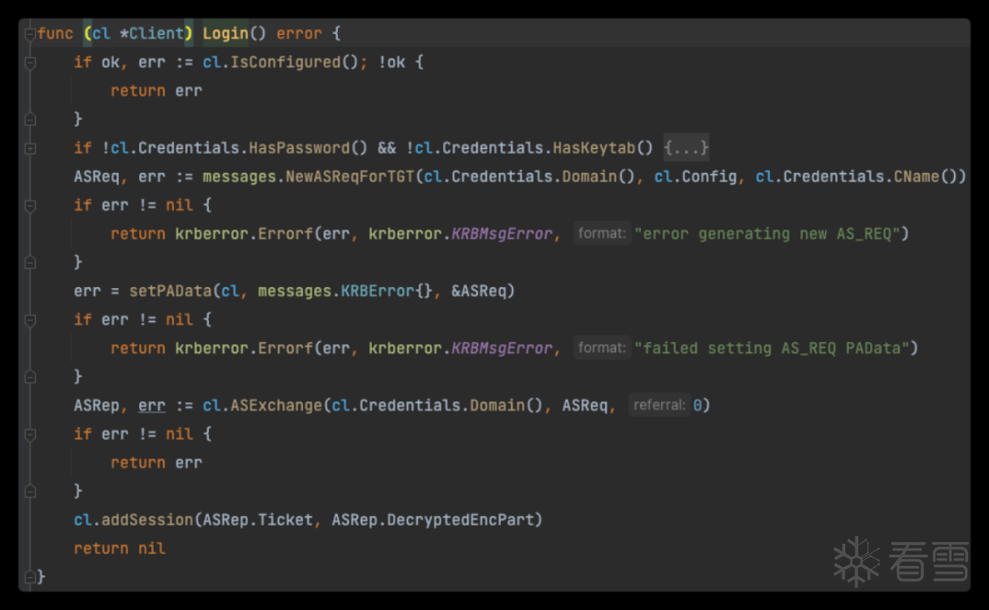
Task: Click the snowflake watermark logo
Action: [x=855, y=561]
